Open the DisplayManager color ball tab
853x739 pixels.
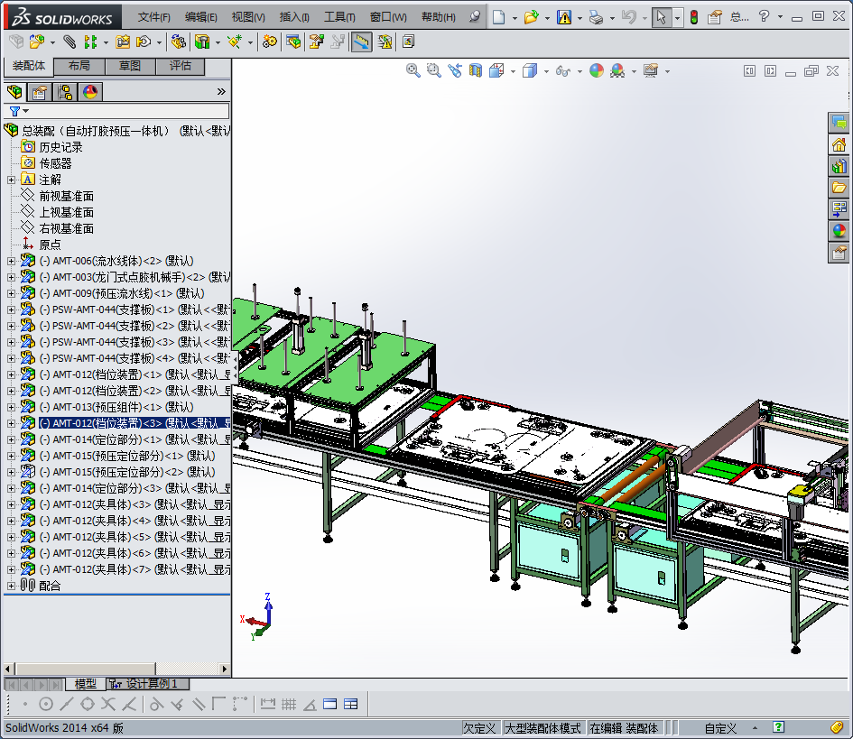tap(90, 92)
